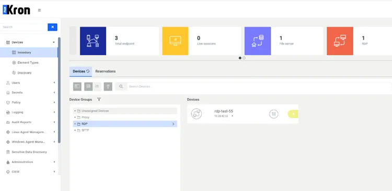
Task: Click the sidebar vertical scrollbar
Action: coord(59,90)
